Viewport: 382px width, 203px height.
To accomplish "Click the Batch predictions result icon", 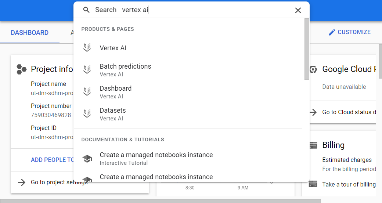I will tap(87, 70).
